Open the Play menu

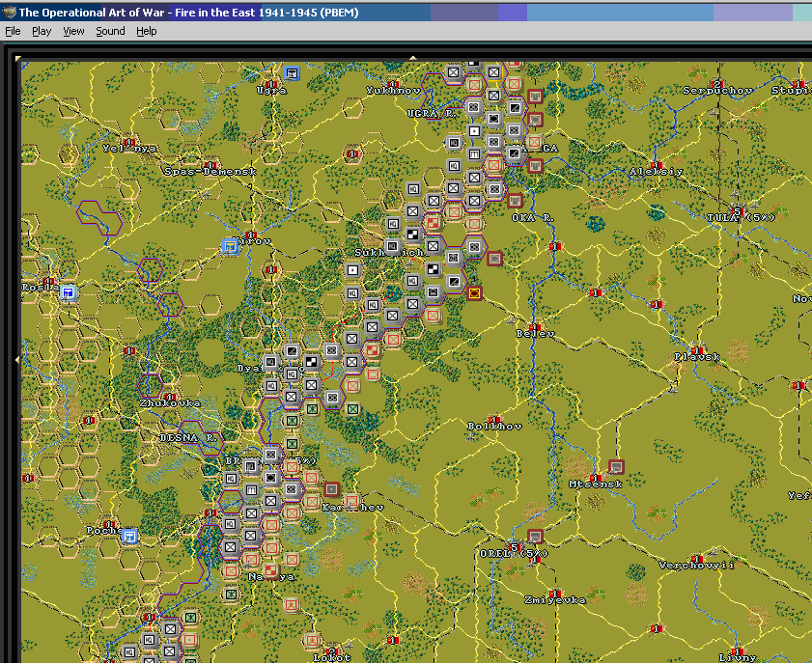click(x=42, y=31)
